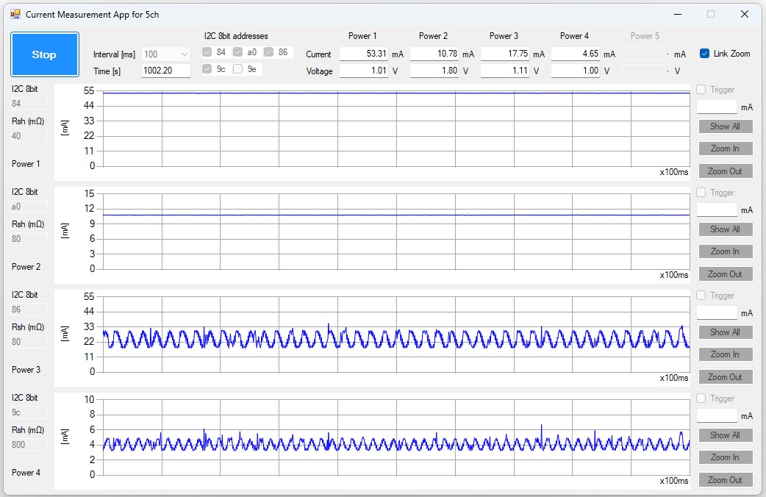Click Power 1 trigger mA input field
Screen dimensions: 766x497
[717, 107]
